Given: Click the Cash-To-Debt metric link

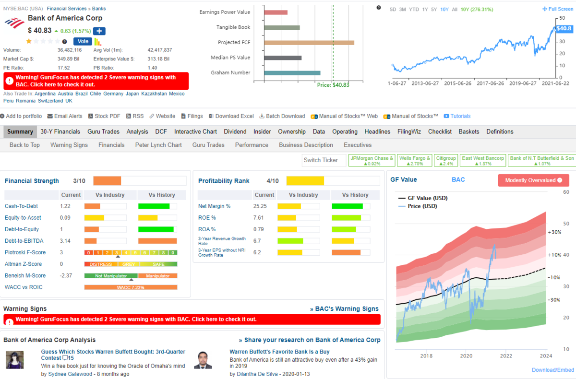Looking at the screenshot, I should click(x=22, y=206).
